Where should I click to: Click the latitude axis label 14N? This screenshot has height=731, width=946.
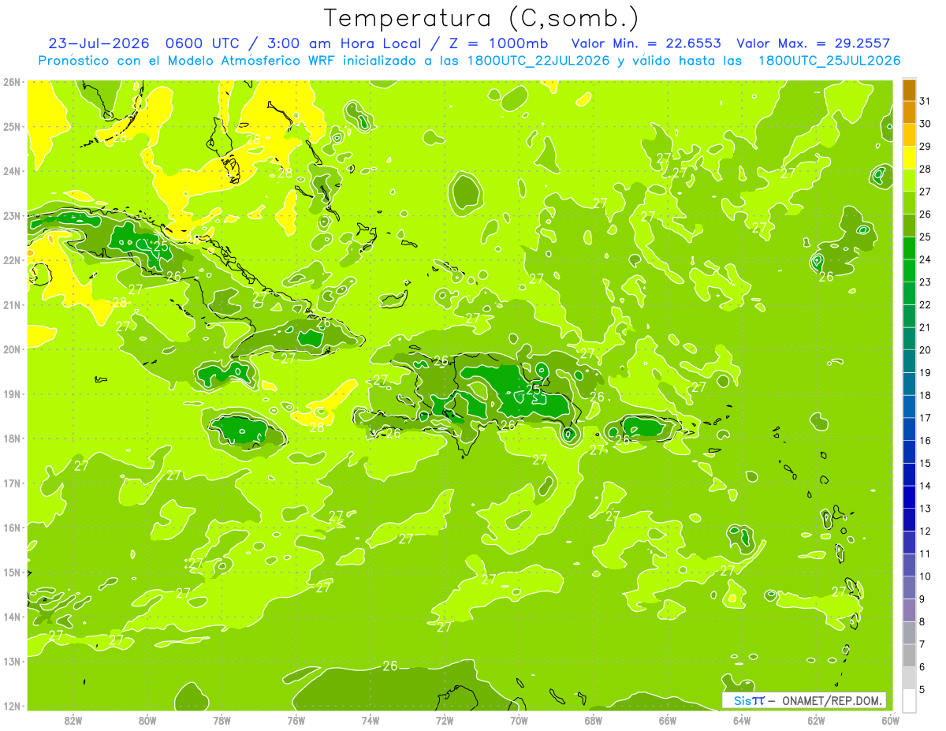(x=12, y=617)
